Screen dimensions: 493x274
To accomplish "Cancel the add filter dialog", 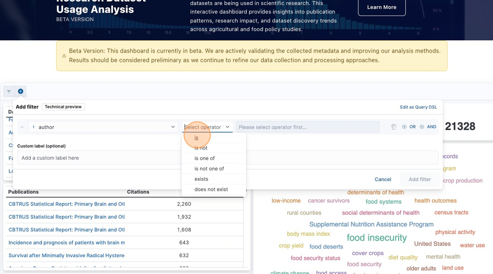I will click(383, 179).
